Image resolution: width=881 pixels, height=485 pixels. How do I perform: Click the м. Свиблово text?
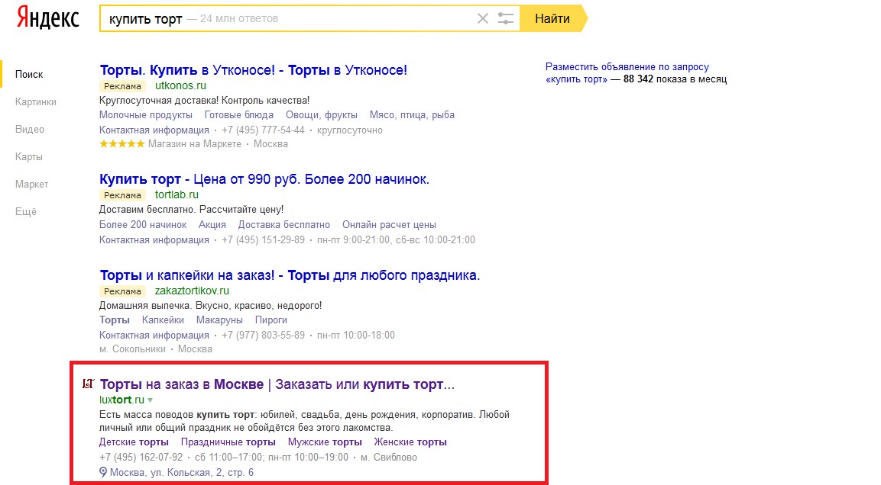pyautogui.click(x=389, y=458)
